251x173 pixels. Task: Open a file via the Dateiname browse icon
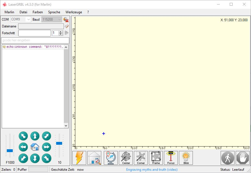67,26
